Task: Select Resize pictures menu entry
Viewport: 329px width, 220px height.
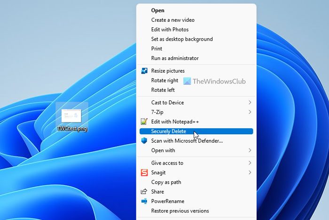Action: tap(196, 71)
